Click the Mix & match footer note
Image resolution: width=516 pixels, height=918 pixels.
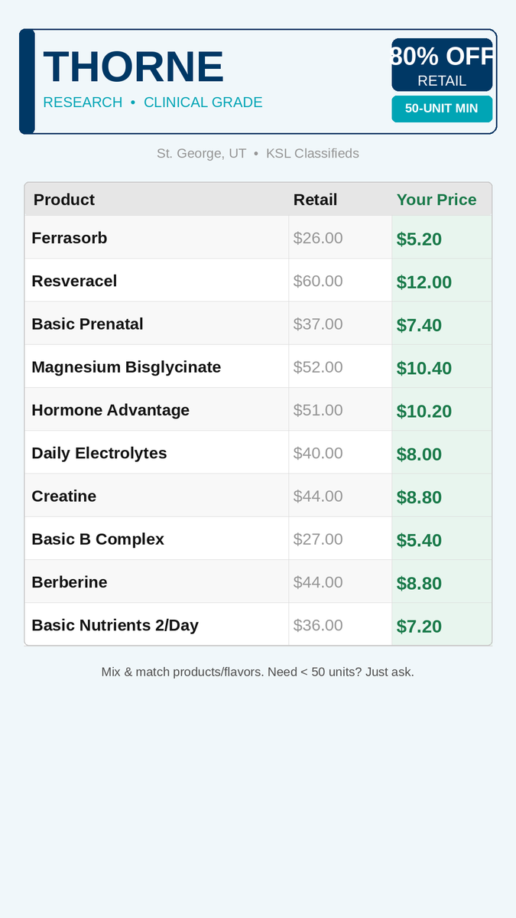point(258,672)
